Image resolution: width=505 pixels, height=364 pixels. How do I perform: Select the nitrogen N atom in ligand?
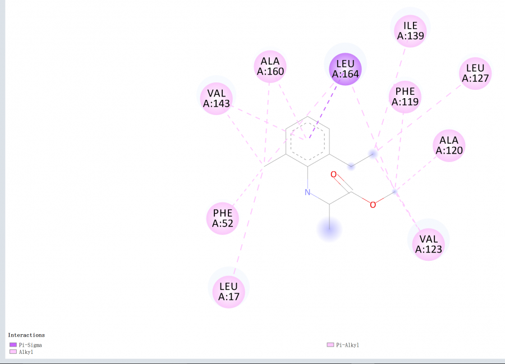[307, 192]
